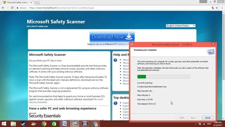This screenshot has width=225, height=127.
Task: Click the Safety Scanner title bar app icon
Action: pos(132,44)
